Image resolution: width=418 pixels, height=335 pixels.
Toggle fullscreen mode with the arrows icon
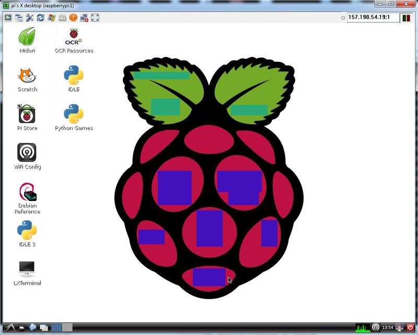(x=95, y=18)
